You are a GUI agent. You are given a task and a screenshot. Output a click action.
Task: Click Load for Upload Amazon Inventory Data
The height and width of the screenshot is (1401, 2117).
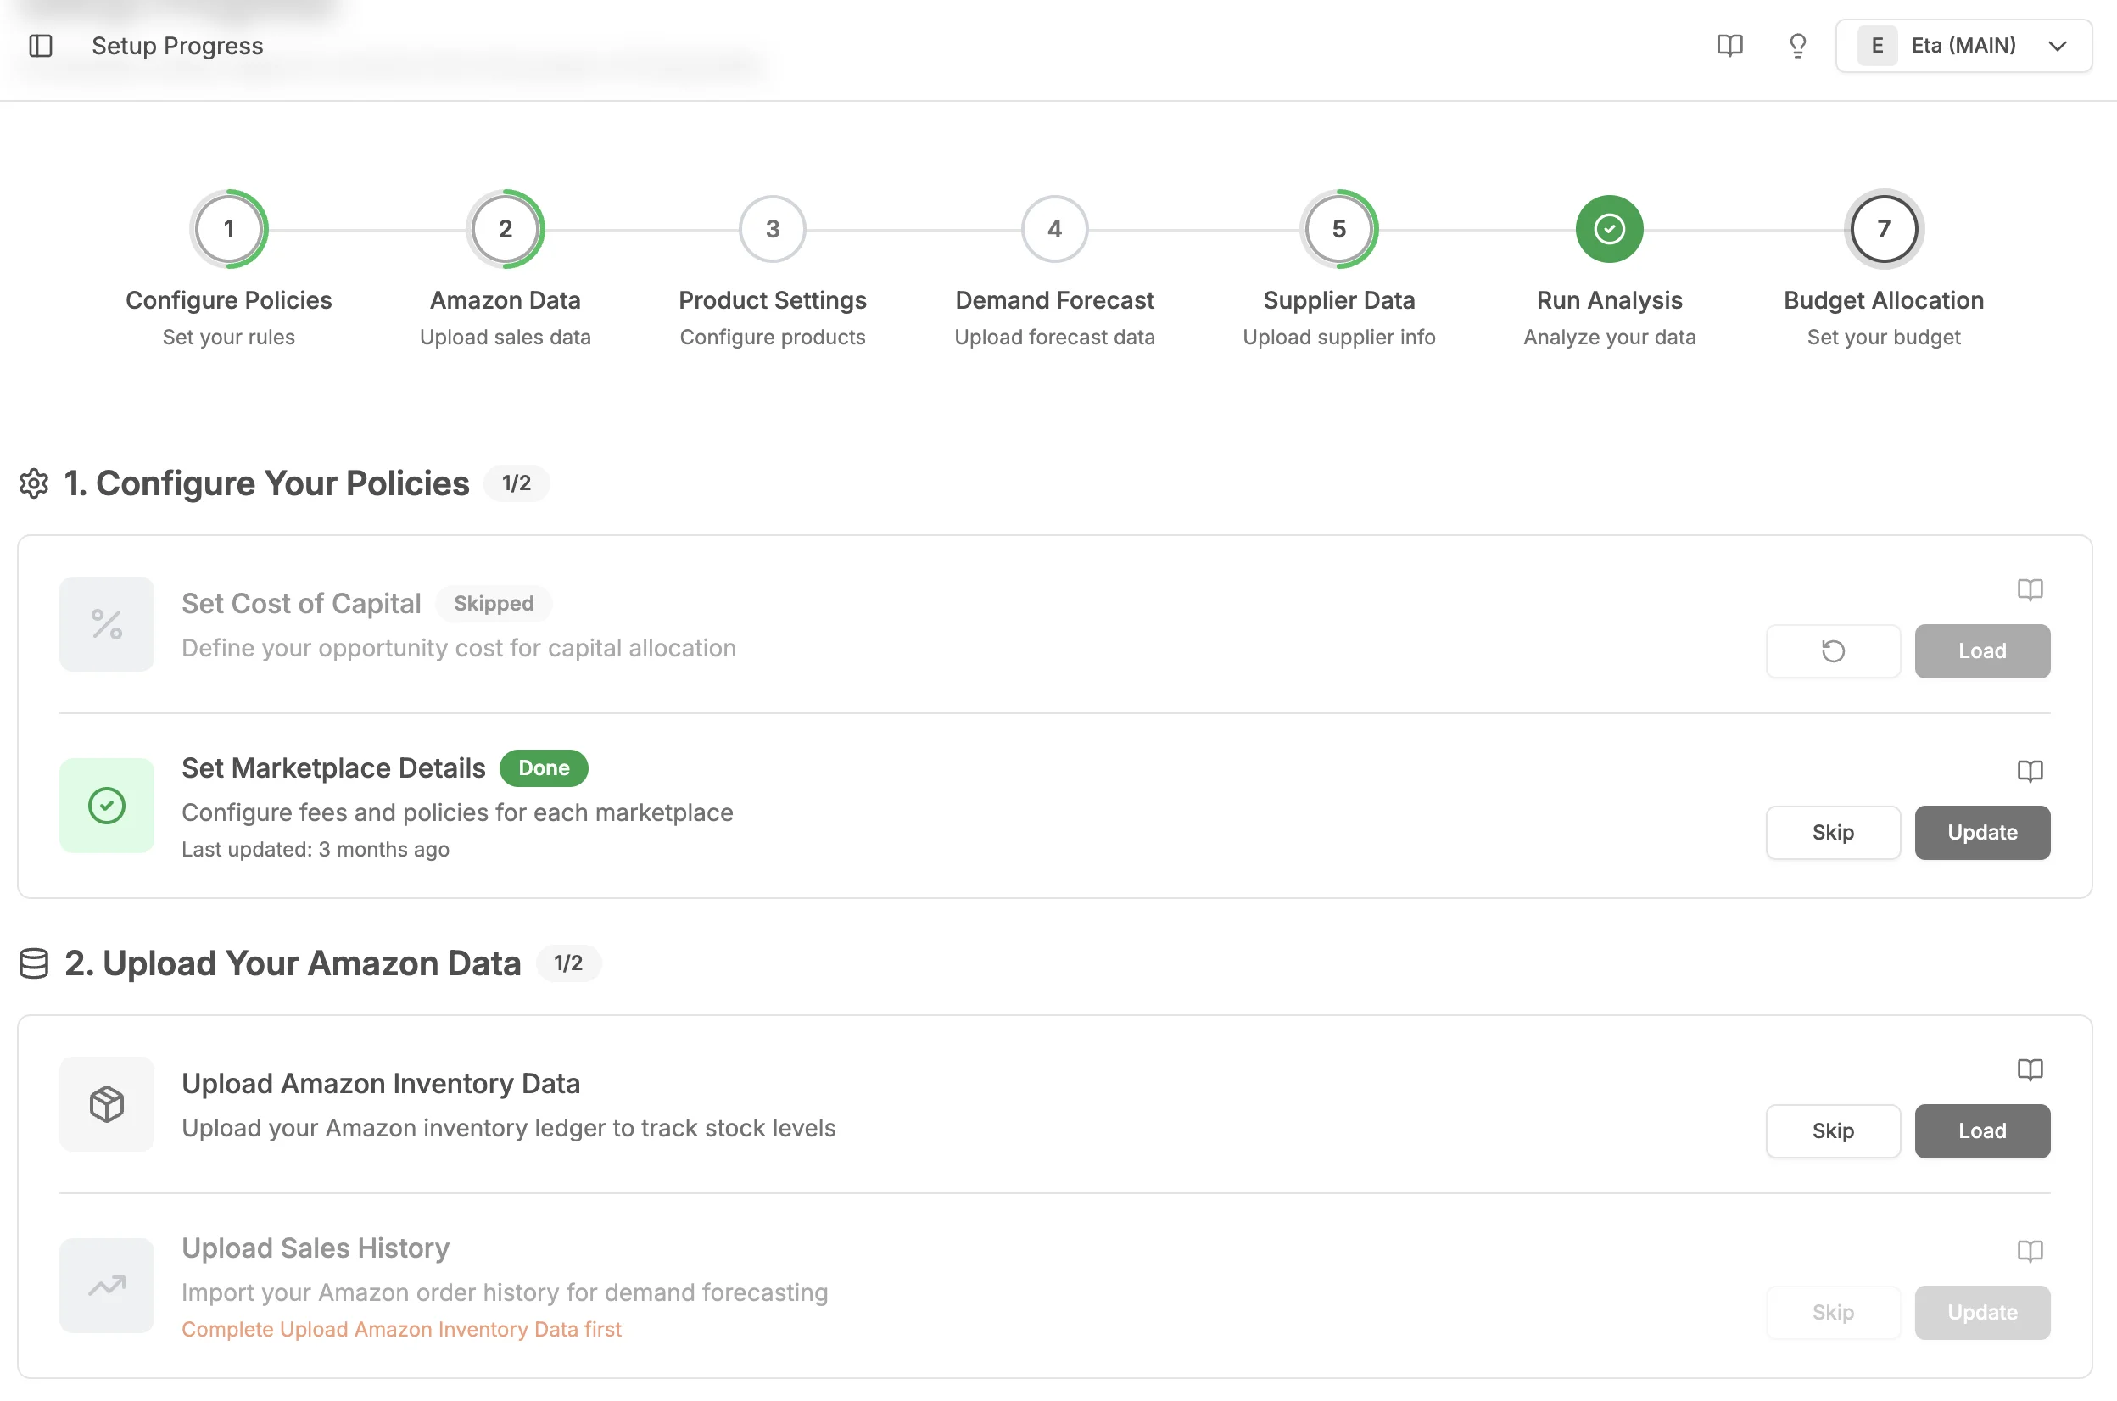(1982, 1130)
